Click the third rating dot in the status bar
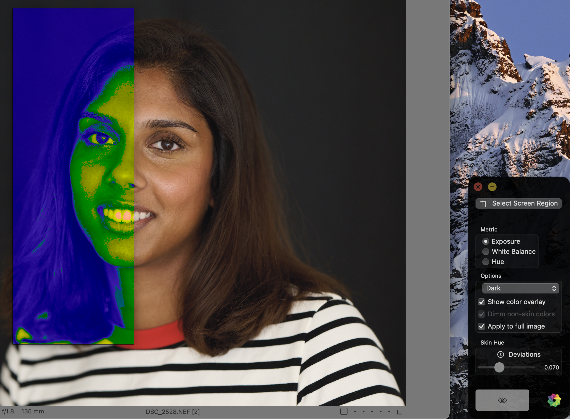Viewport: 570px width, 419px height. tap(372, 412)
